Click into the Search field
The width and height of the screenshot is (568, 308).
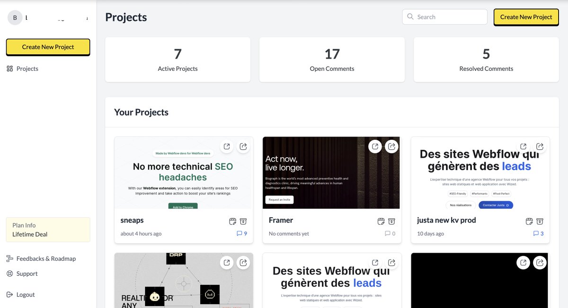click(445, 17)
